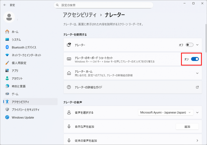The image size is (207, 145).
Task: Select アカウント in the navigation menu
Action: (x=17, y=79)
